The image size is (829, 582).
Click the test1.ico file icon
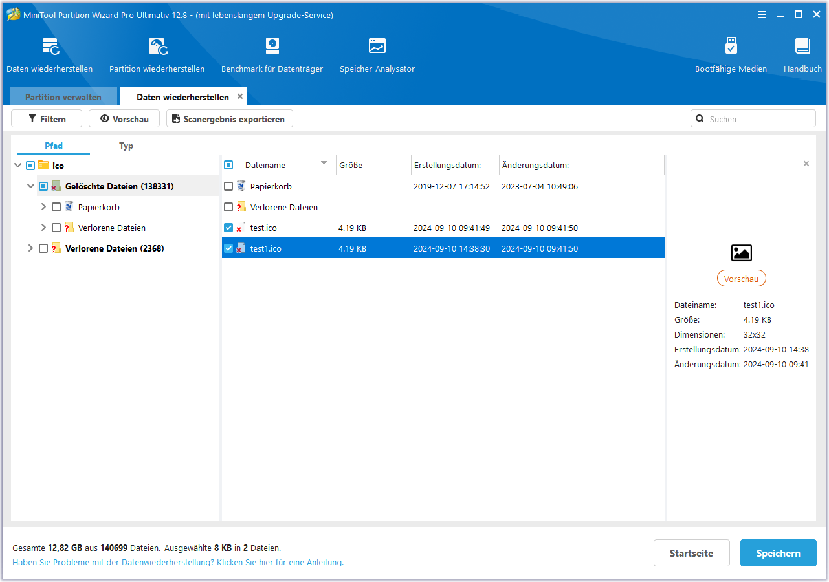[241, 248]
